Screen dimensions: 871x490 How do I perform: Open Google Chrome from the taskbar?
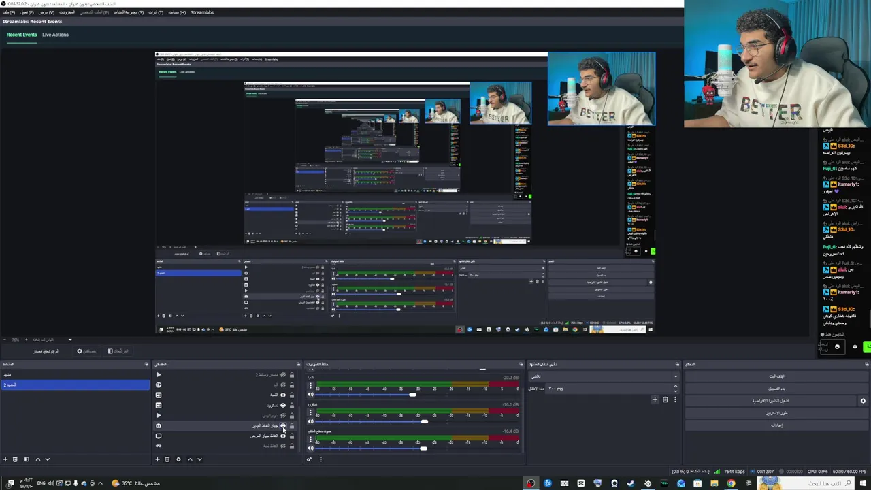pyautogui.click(x=731, y=483)
